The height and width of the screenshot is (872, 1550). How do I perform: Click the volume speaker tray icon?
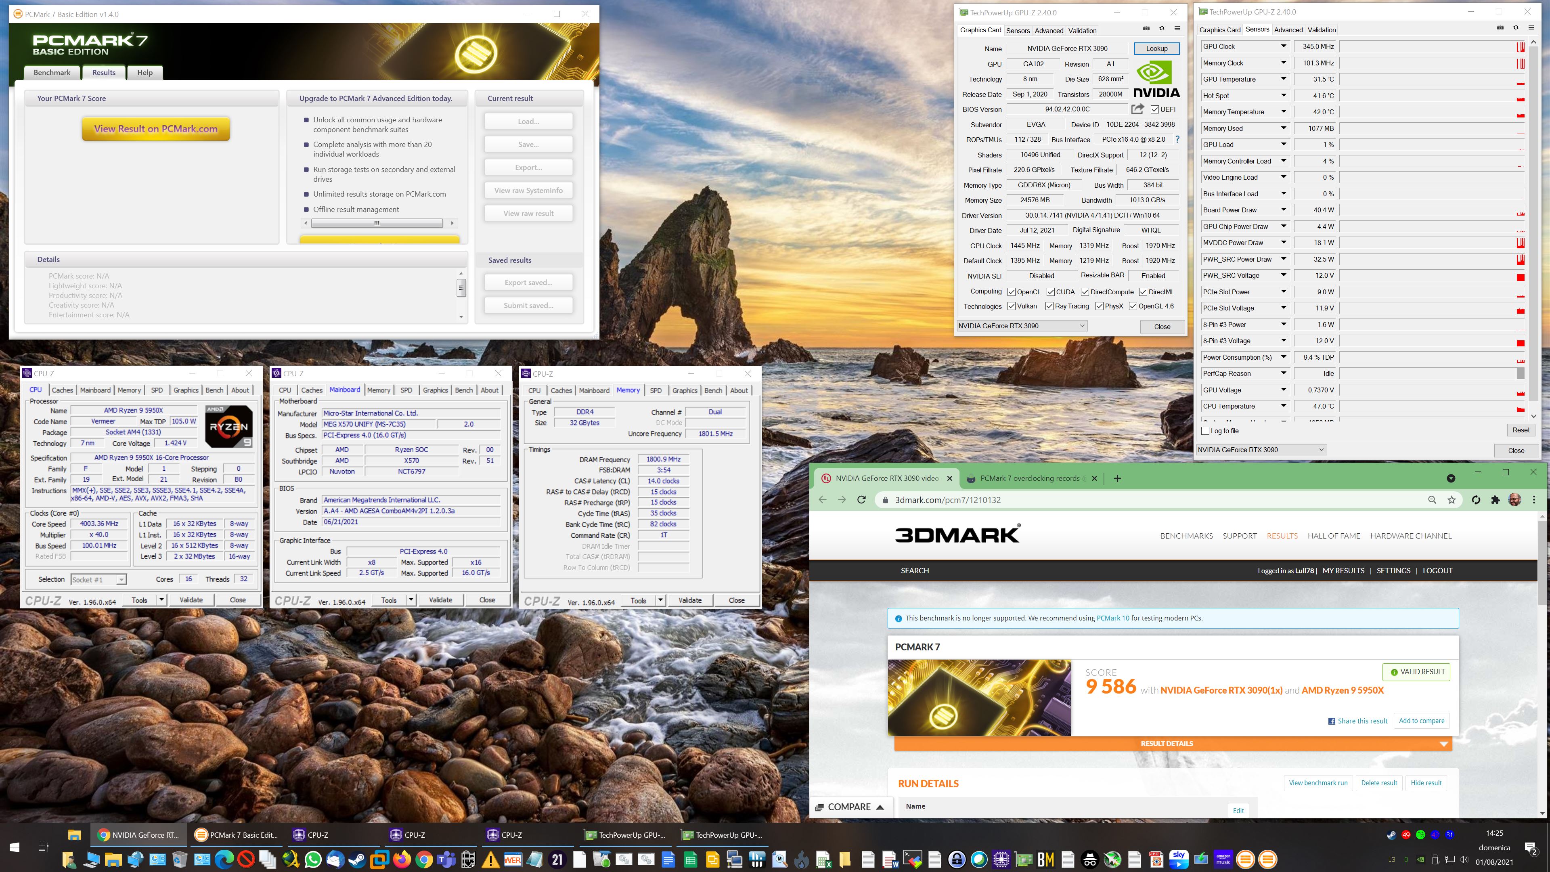[1463, 859]
